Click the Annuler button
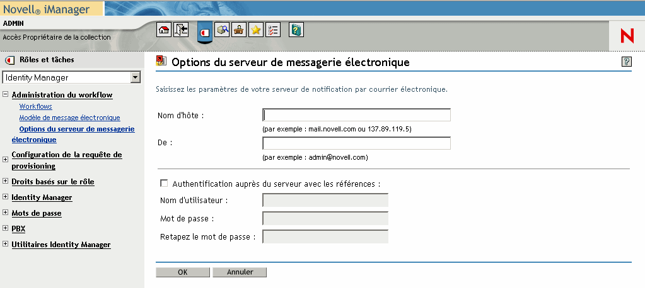Screen dimensions: 645x288 point(240,272)
